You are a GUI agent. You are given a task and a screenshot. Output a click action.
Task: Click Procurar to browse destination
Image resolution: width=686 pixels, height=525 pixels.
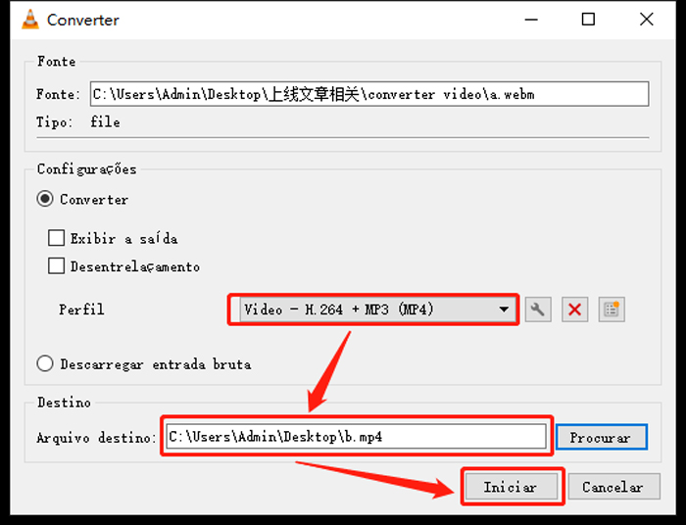click(601, 437)
